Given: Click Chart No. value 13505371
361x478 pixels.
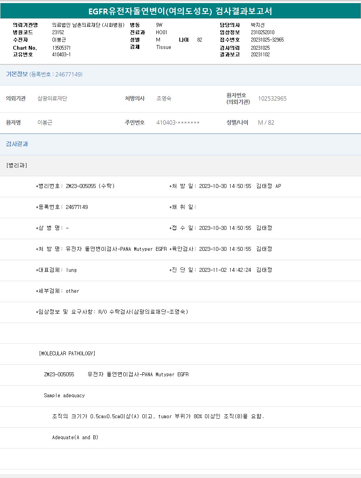Looking at the screenshot, I should 61,48.
